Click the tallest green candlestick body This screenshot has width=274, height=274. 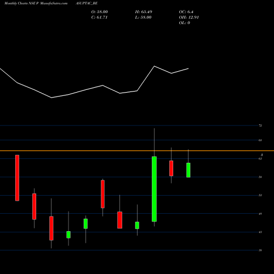click(x=154, y=189)
